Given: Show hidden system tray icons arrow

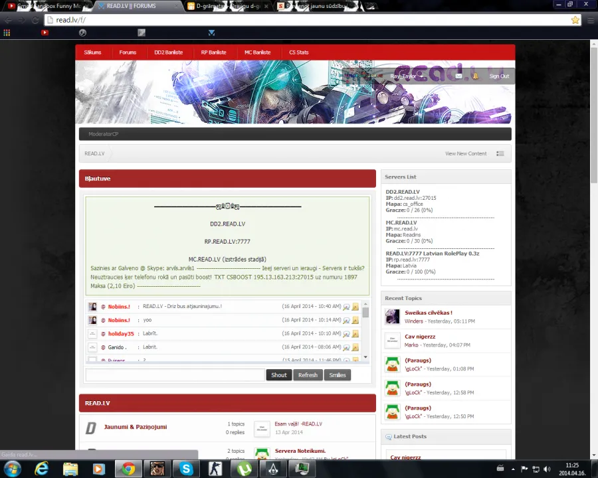Looking at the screenshot, I should (x=513, y=469).
